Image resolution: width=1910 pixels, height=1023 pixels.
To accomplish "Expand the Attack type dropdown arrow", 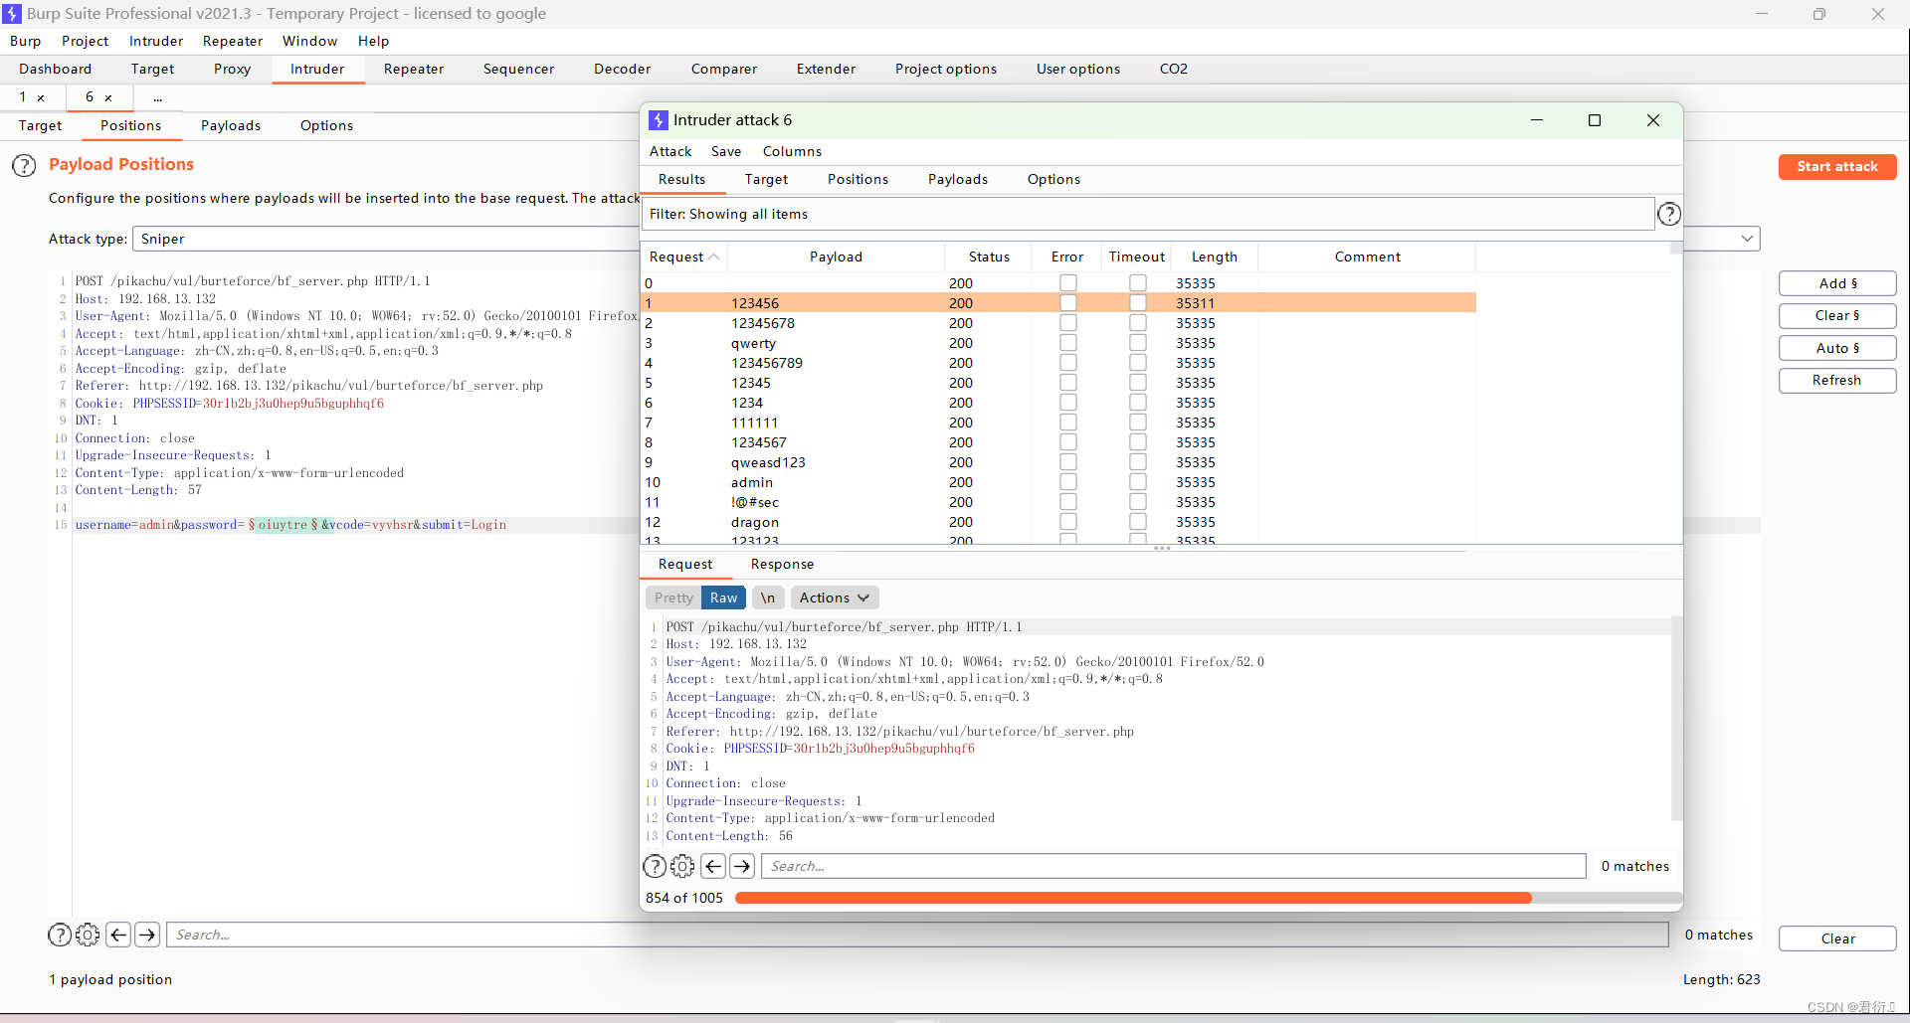I will click(x=1747, y=239).
